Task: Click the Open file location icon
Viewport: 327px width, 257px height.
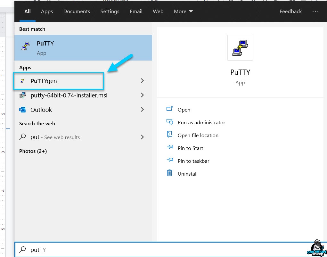Action: 169,134
